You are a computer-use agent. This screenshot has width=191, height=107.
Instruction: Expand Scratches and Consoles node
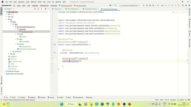[4, 74]
